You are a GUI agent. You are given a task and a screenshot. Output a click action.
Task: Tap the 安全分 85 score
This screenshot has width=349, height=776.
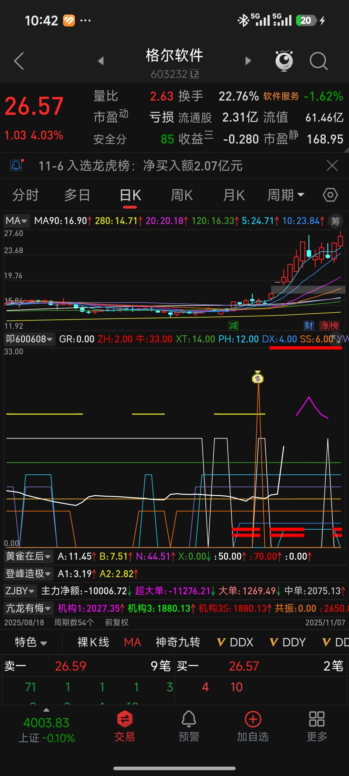[167, 139]
